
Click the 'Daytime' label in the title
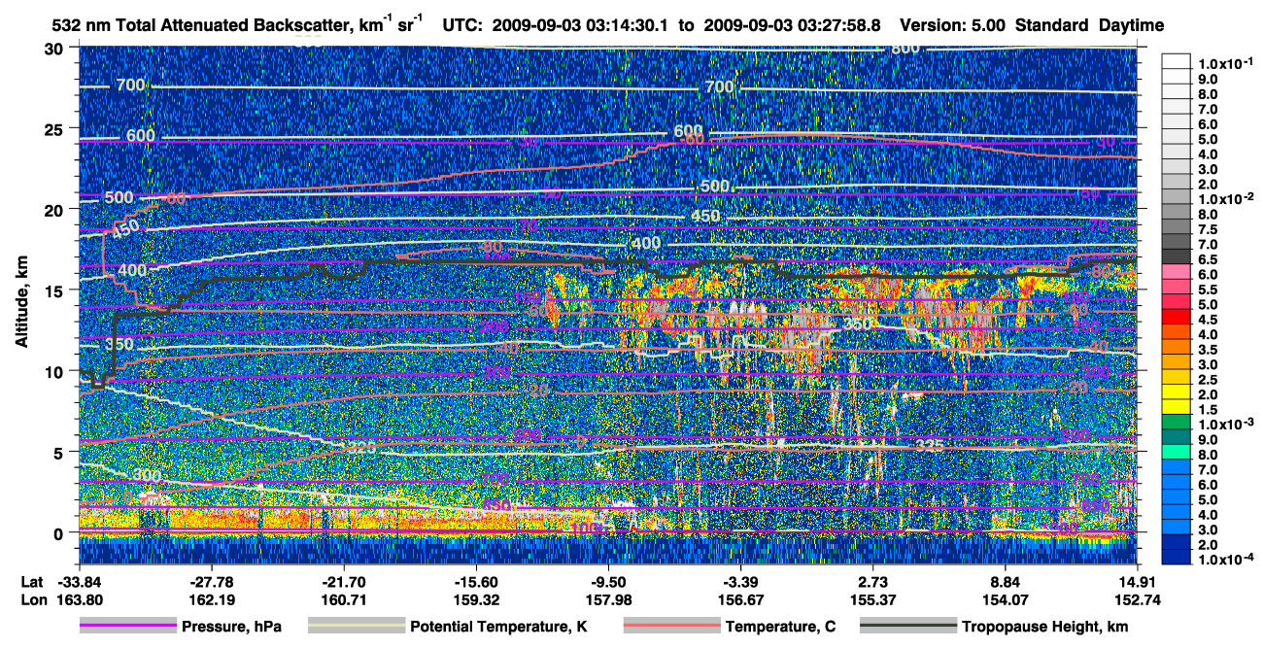coord(1132,24)
